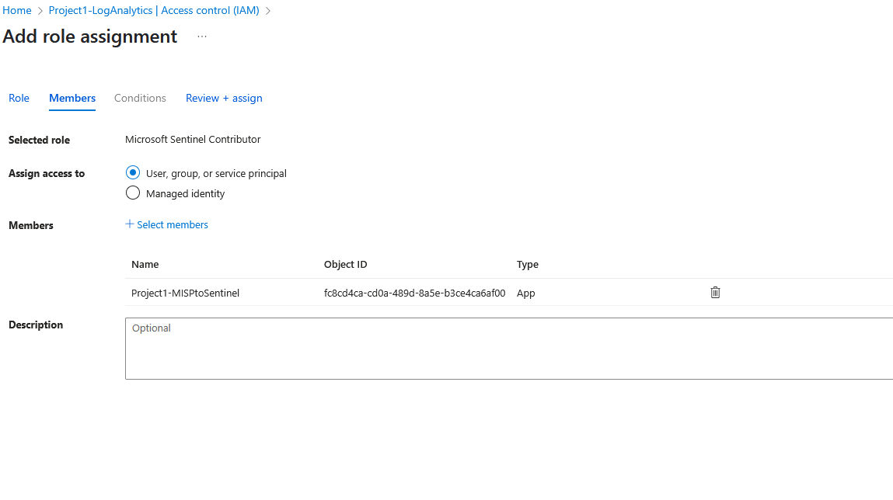Image resolution: width=893 pixels, height=500 pixels.
Task: Switch to the Role tab
Action: [x=19, y=98]
